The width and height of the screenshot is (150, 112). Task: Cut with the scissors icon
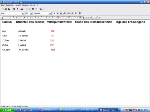coord(26,9)
